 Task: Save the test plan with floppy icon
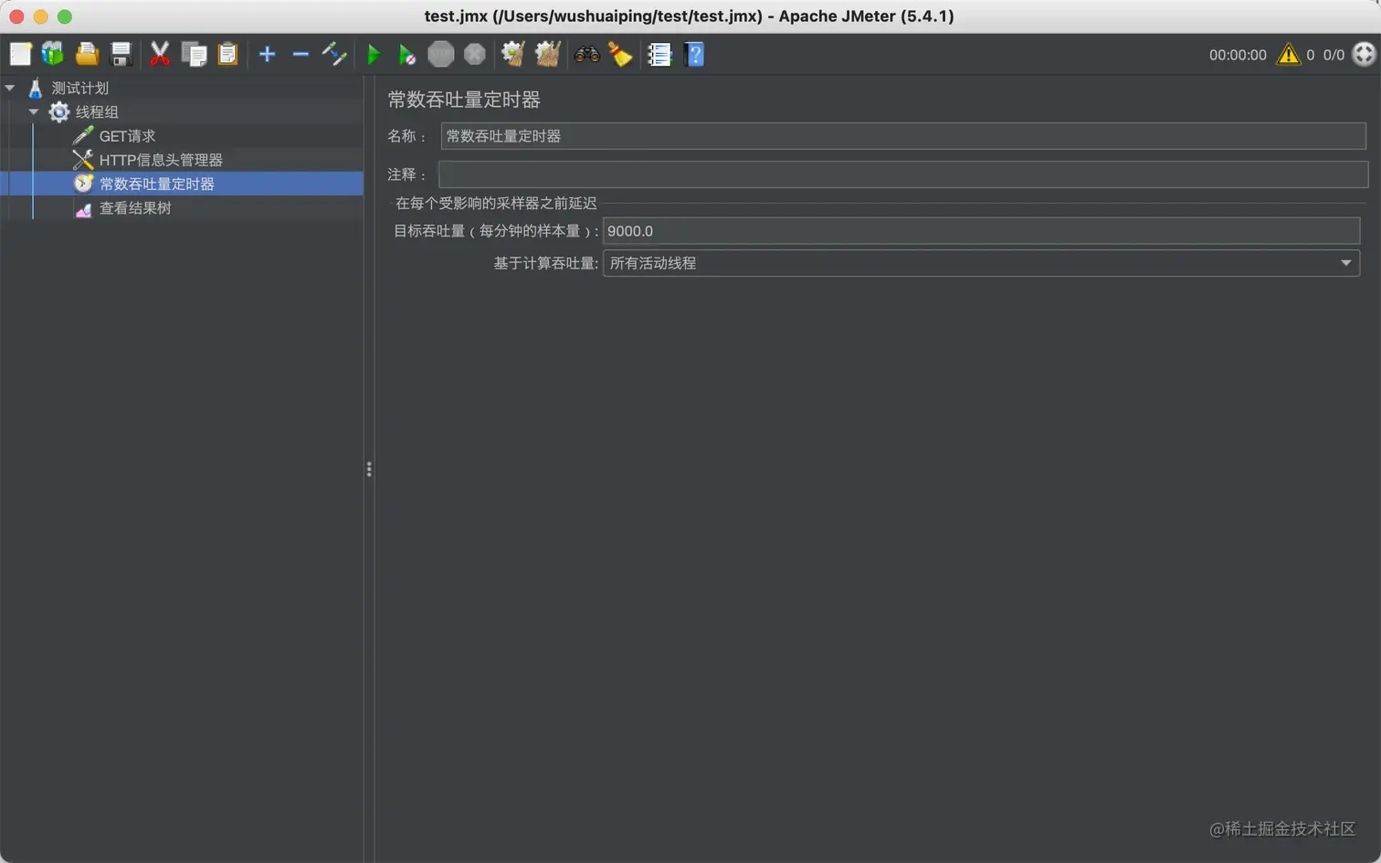coord(121,55)
